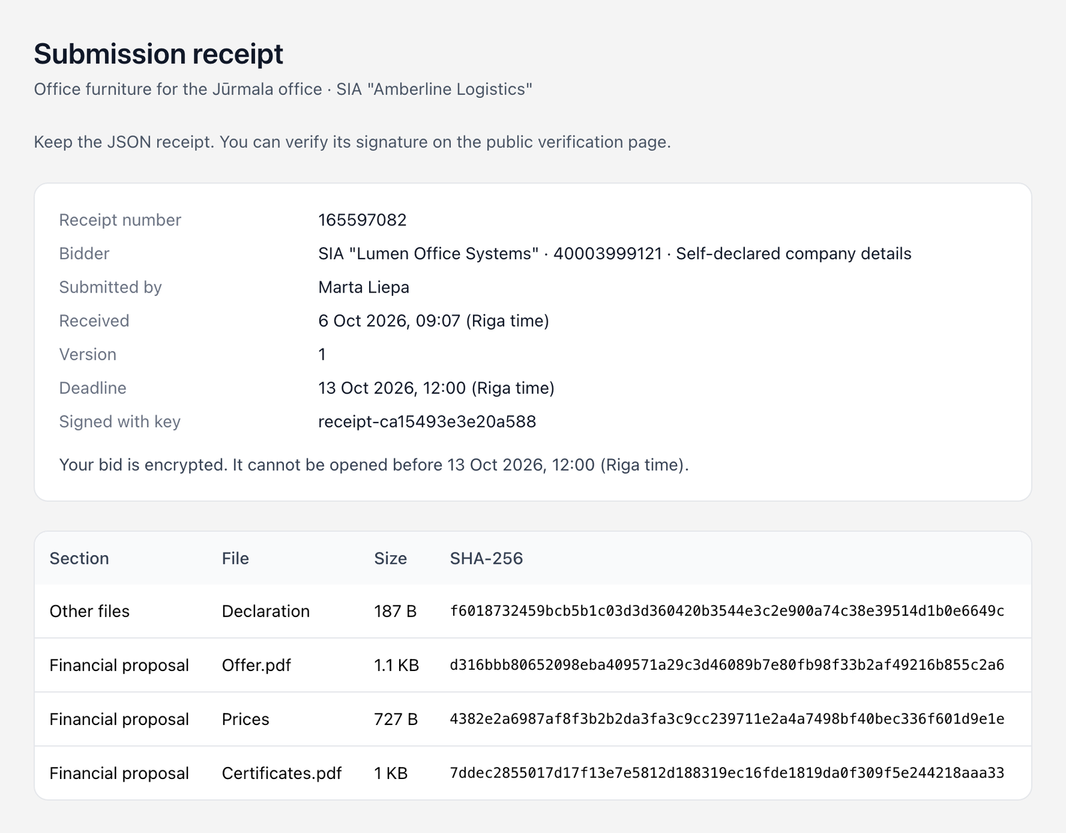This screenshot has width=1066, height=833.
Task: Select the version value 1
Action: [x=322, y=355]
